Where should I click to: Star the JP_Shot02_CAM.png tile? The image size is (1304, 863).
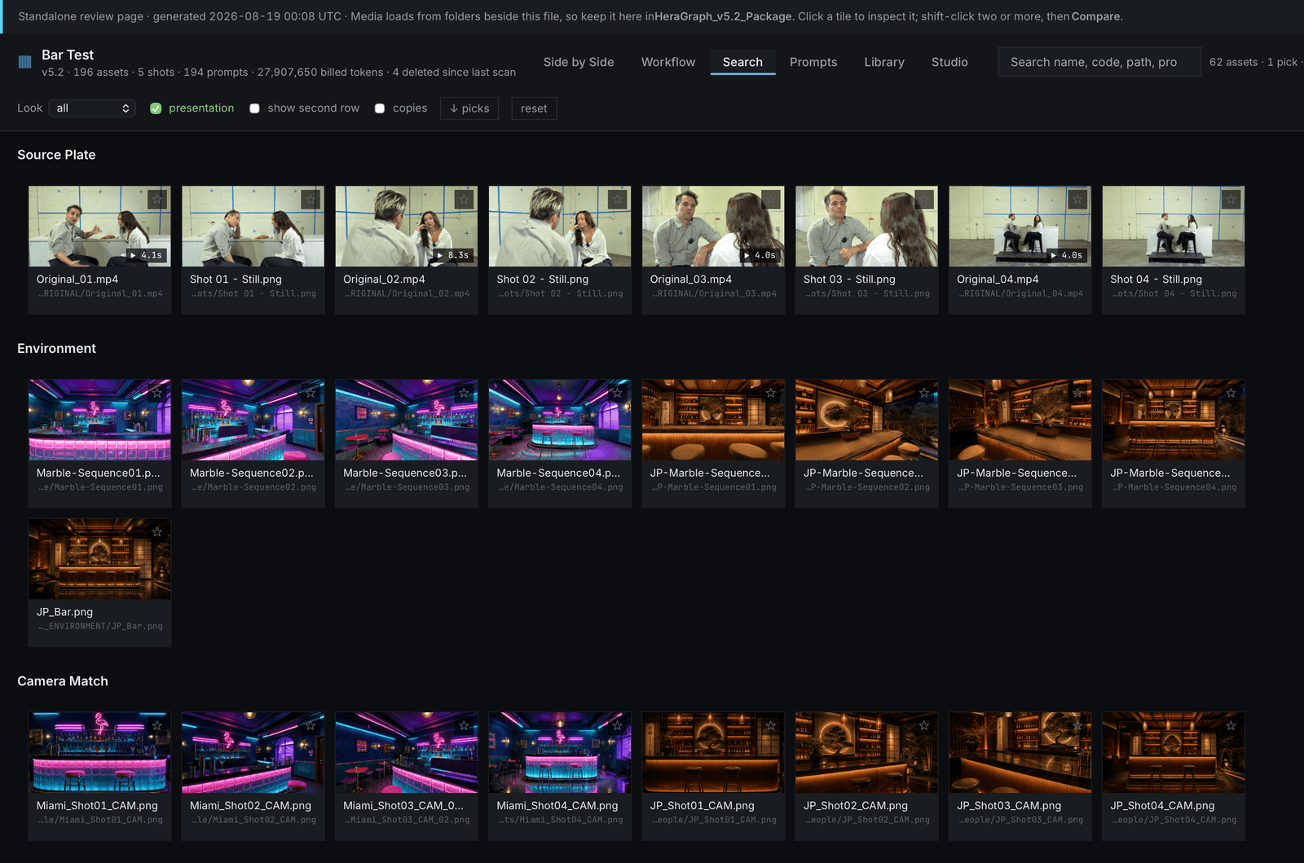924,725
